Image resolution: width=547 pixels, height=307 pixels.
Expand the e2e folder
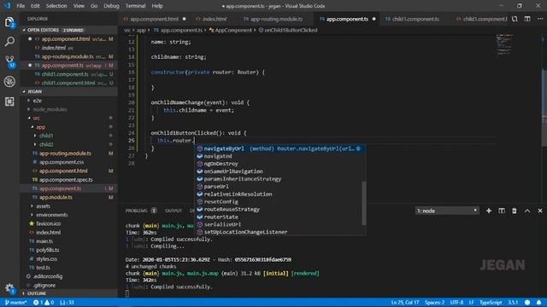(x=69, y=101)
